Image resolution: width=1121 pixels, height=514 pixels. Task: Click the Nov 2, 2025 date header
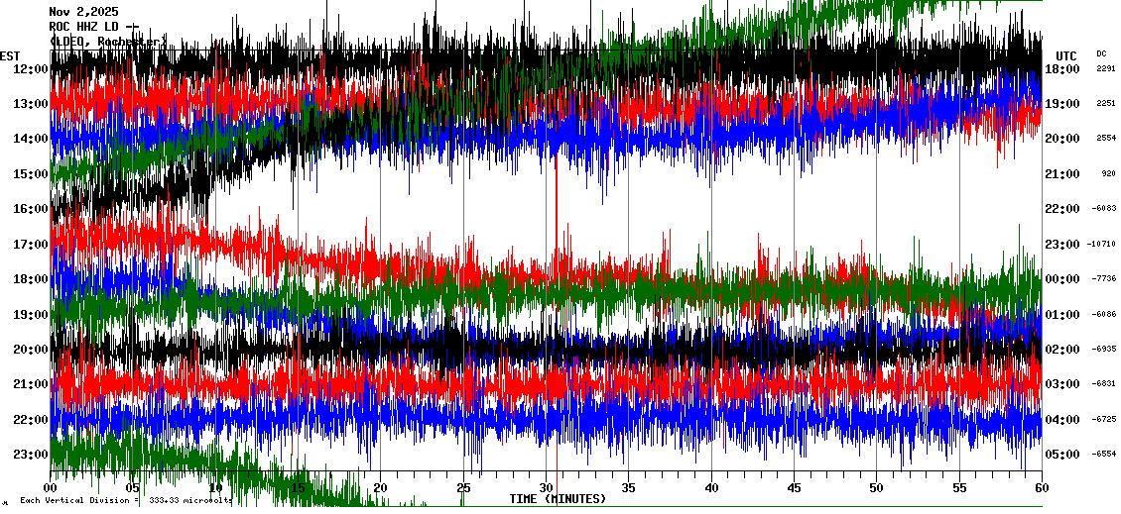(x=83, y=12)
